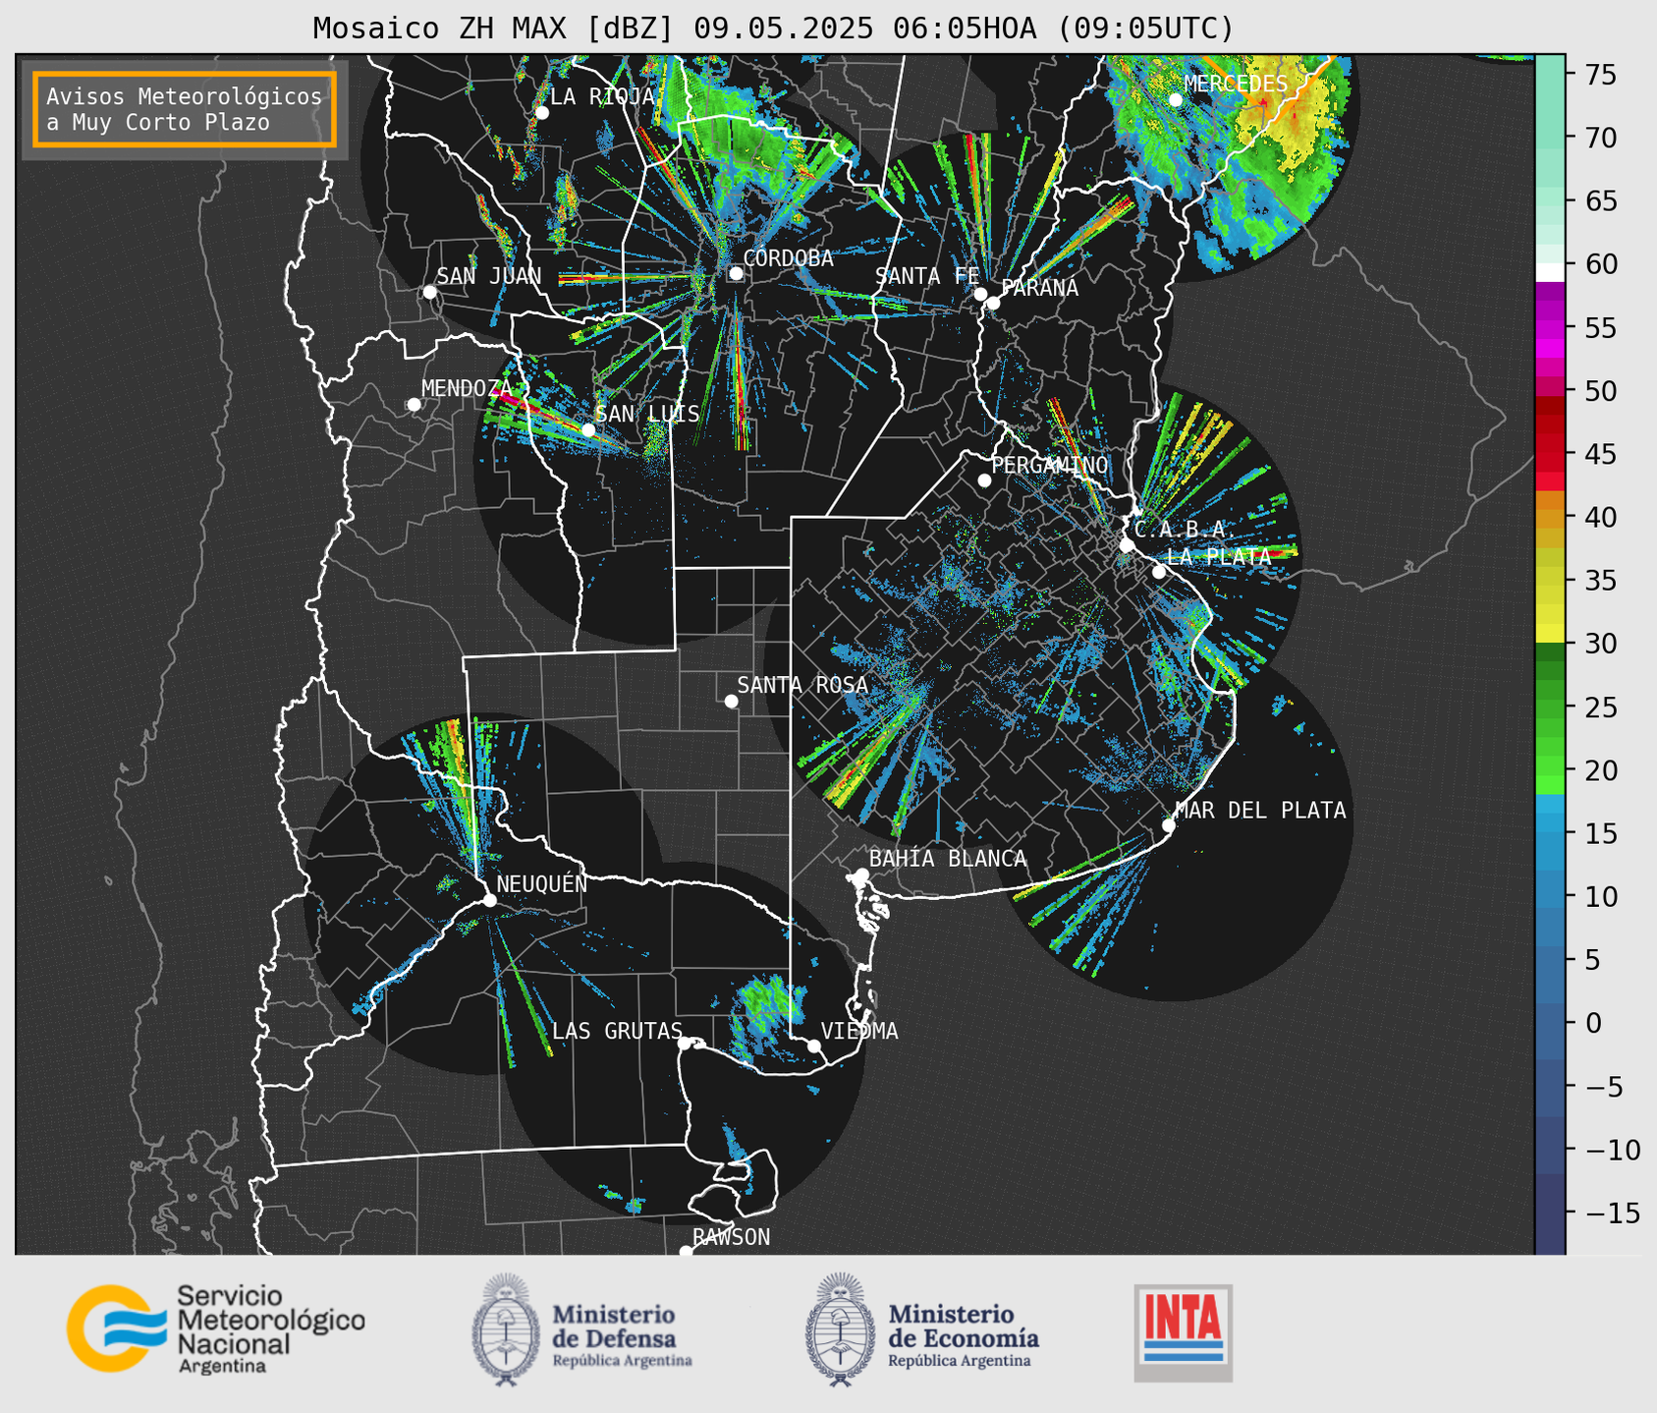Click the CORDOBA label text
1657x1413 pixels.
pos(789,258)
